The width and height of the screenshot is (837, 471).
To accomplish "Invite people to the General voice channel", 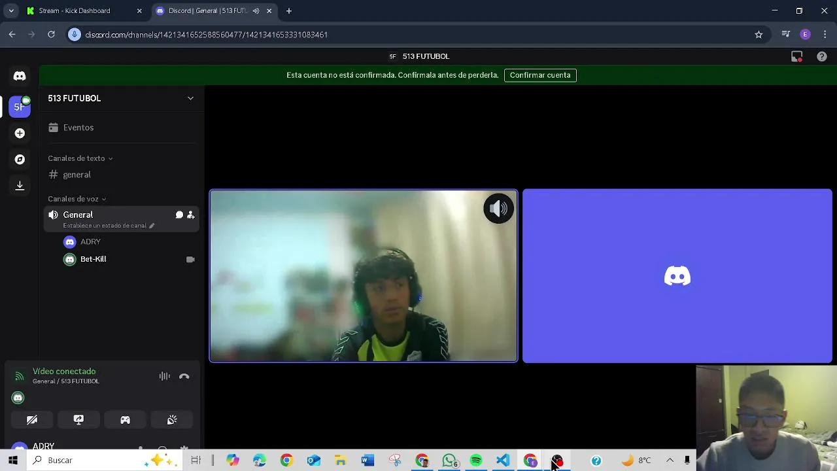I will tap(191, 215).
